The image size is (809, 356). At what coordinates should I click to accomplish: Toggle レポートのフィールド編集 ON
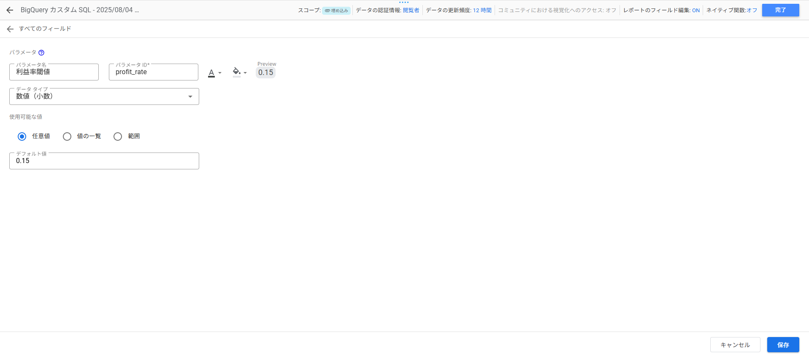point(696,11)
